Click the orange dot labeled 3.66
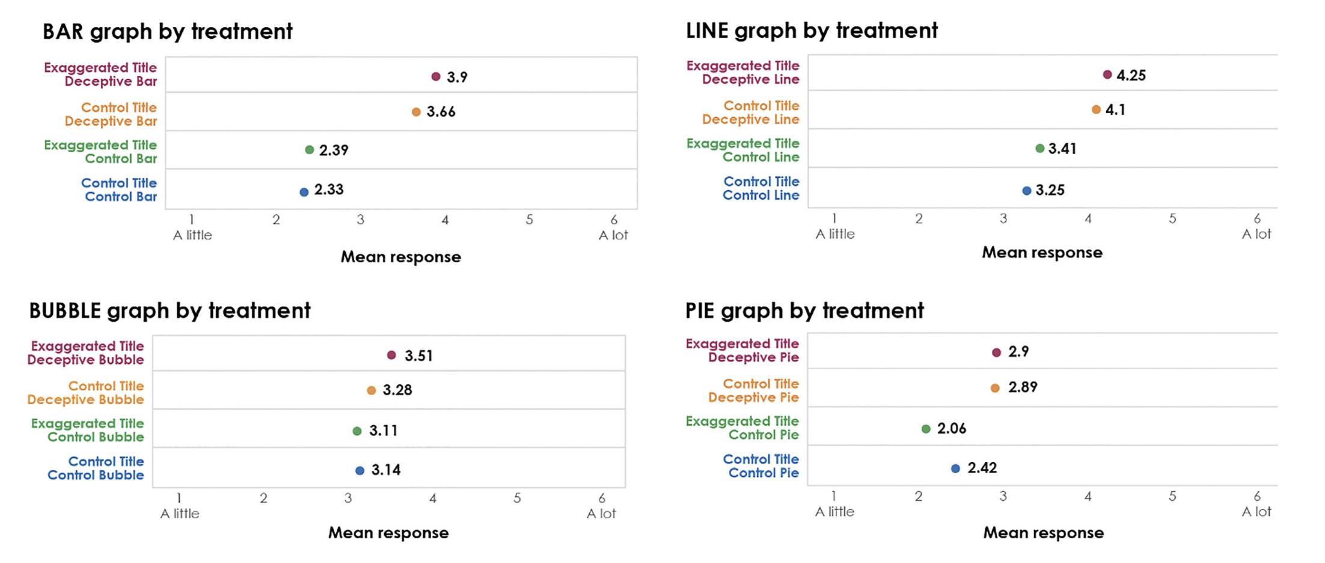 point(416,112)
